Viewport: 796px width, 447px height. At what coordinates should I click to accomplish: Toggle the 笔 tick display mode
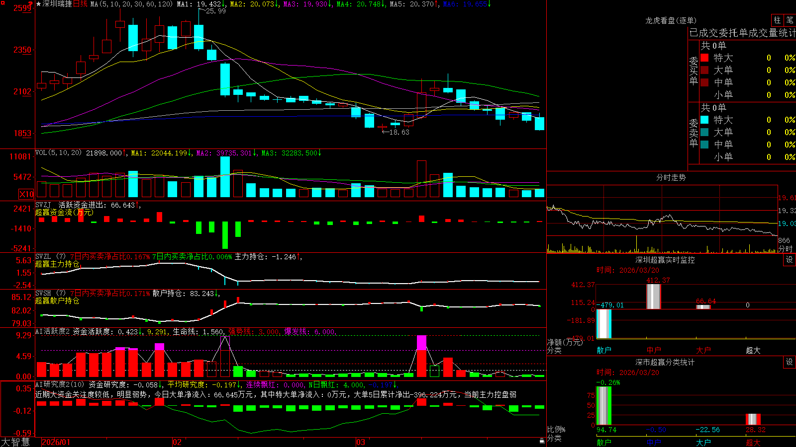tap(790, 20)
